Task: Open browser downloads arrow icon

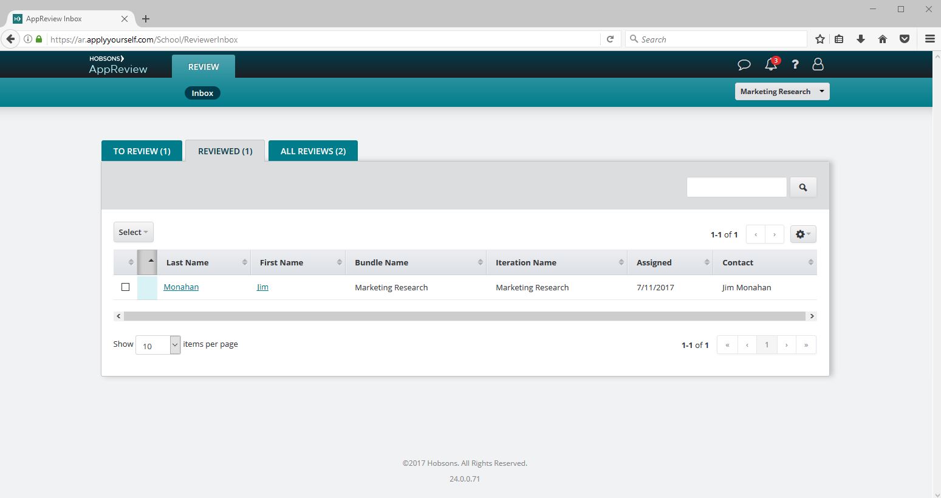Action: tap(860, 39)
